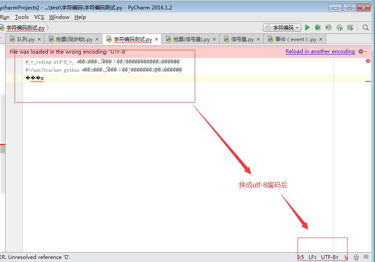Open the 字符编码 run configuration dropdown

(x=282, y=27)
